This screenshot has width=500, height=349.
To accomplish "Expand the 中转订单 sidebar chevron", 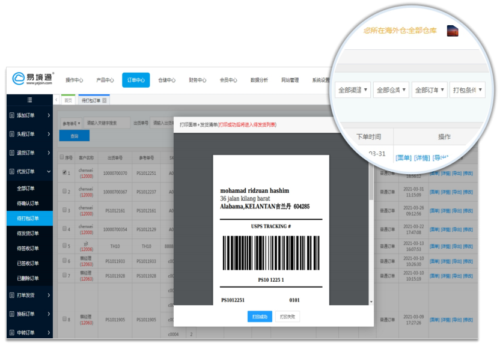I will pyautogui.click(x=49, y=332).
